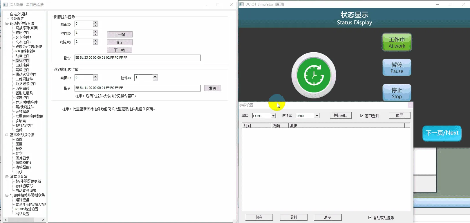Click the green clock status icon
The width and height of the screenshot is (470, 223).
(x=314, y=75)
